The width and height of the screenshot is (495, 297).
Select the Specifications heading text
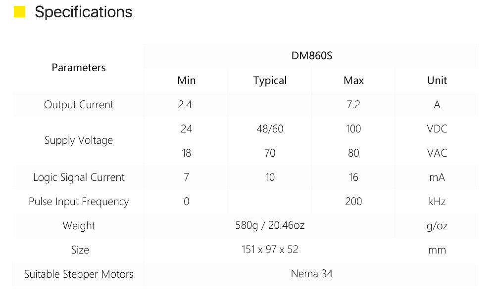[83, 12]
